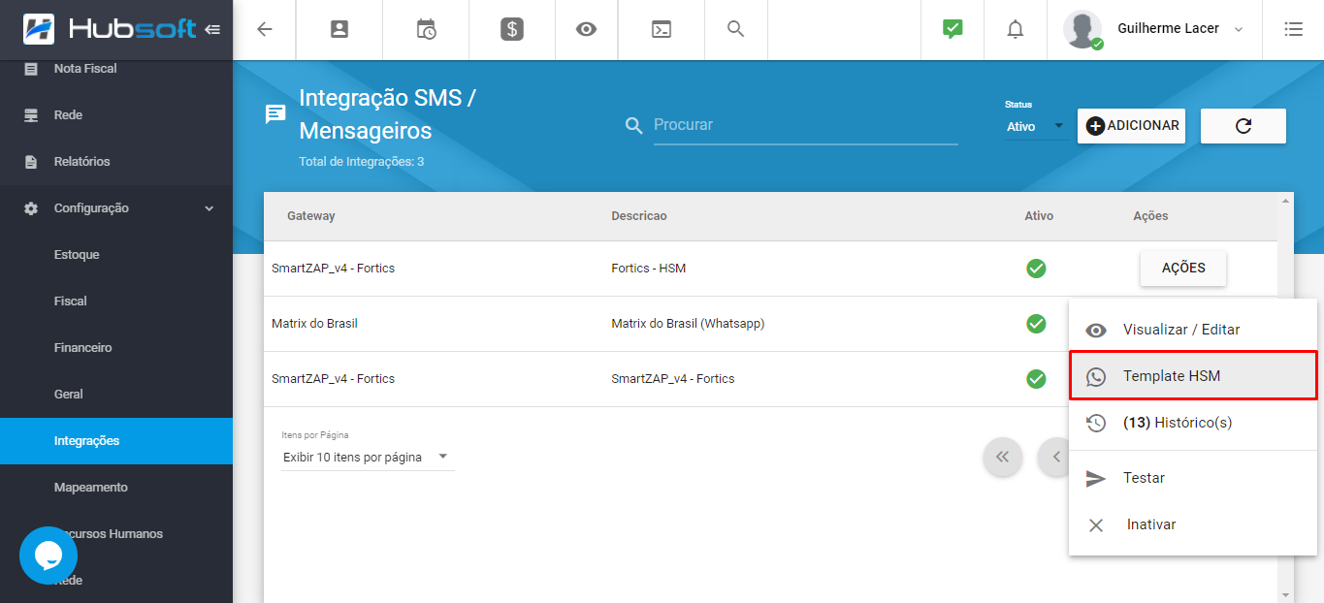The width and height of the screenshot is (1324, 603).
Task: Open the dollar sign financial icon
Action: click(x=512, y=29)
